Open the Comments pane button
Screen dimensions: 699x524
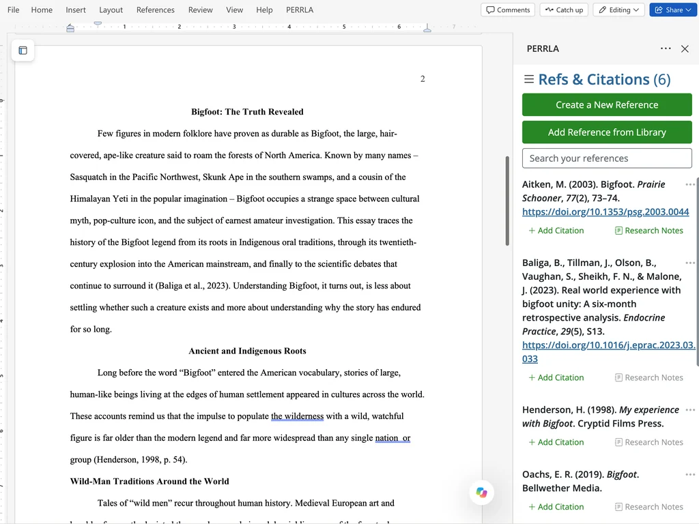coord(508,10)
